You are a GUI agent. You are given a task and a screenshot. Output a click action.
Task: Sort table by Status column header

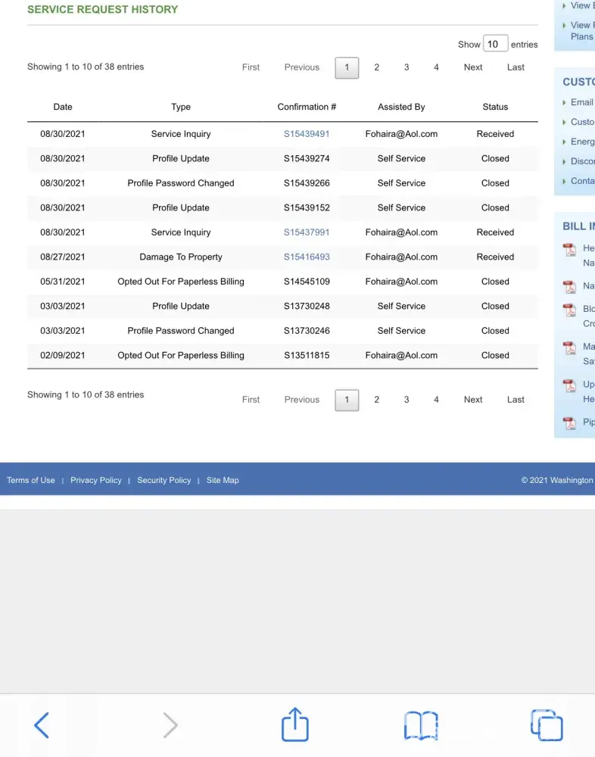(x=495, y=107)
